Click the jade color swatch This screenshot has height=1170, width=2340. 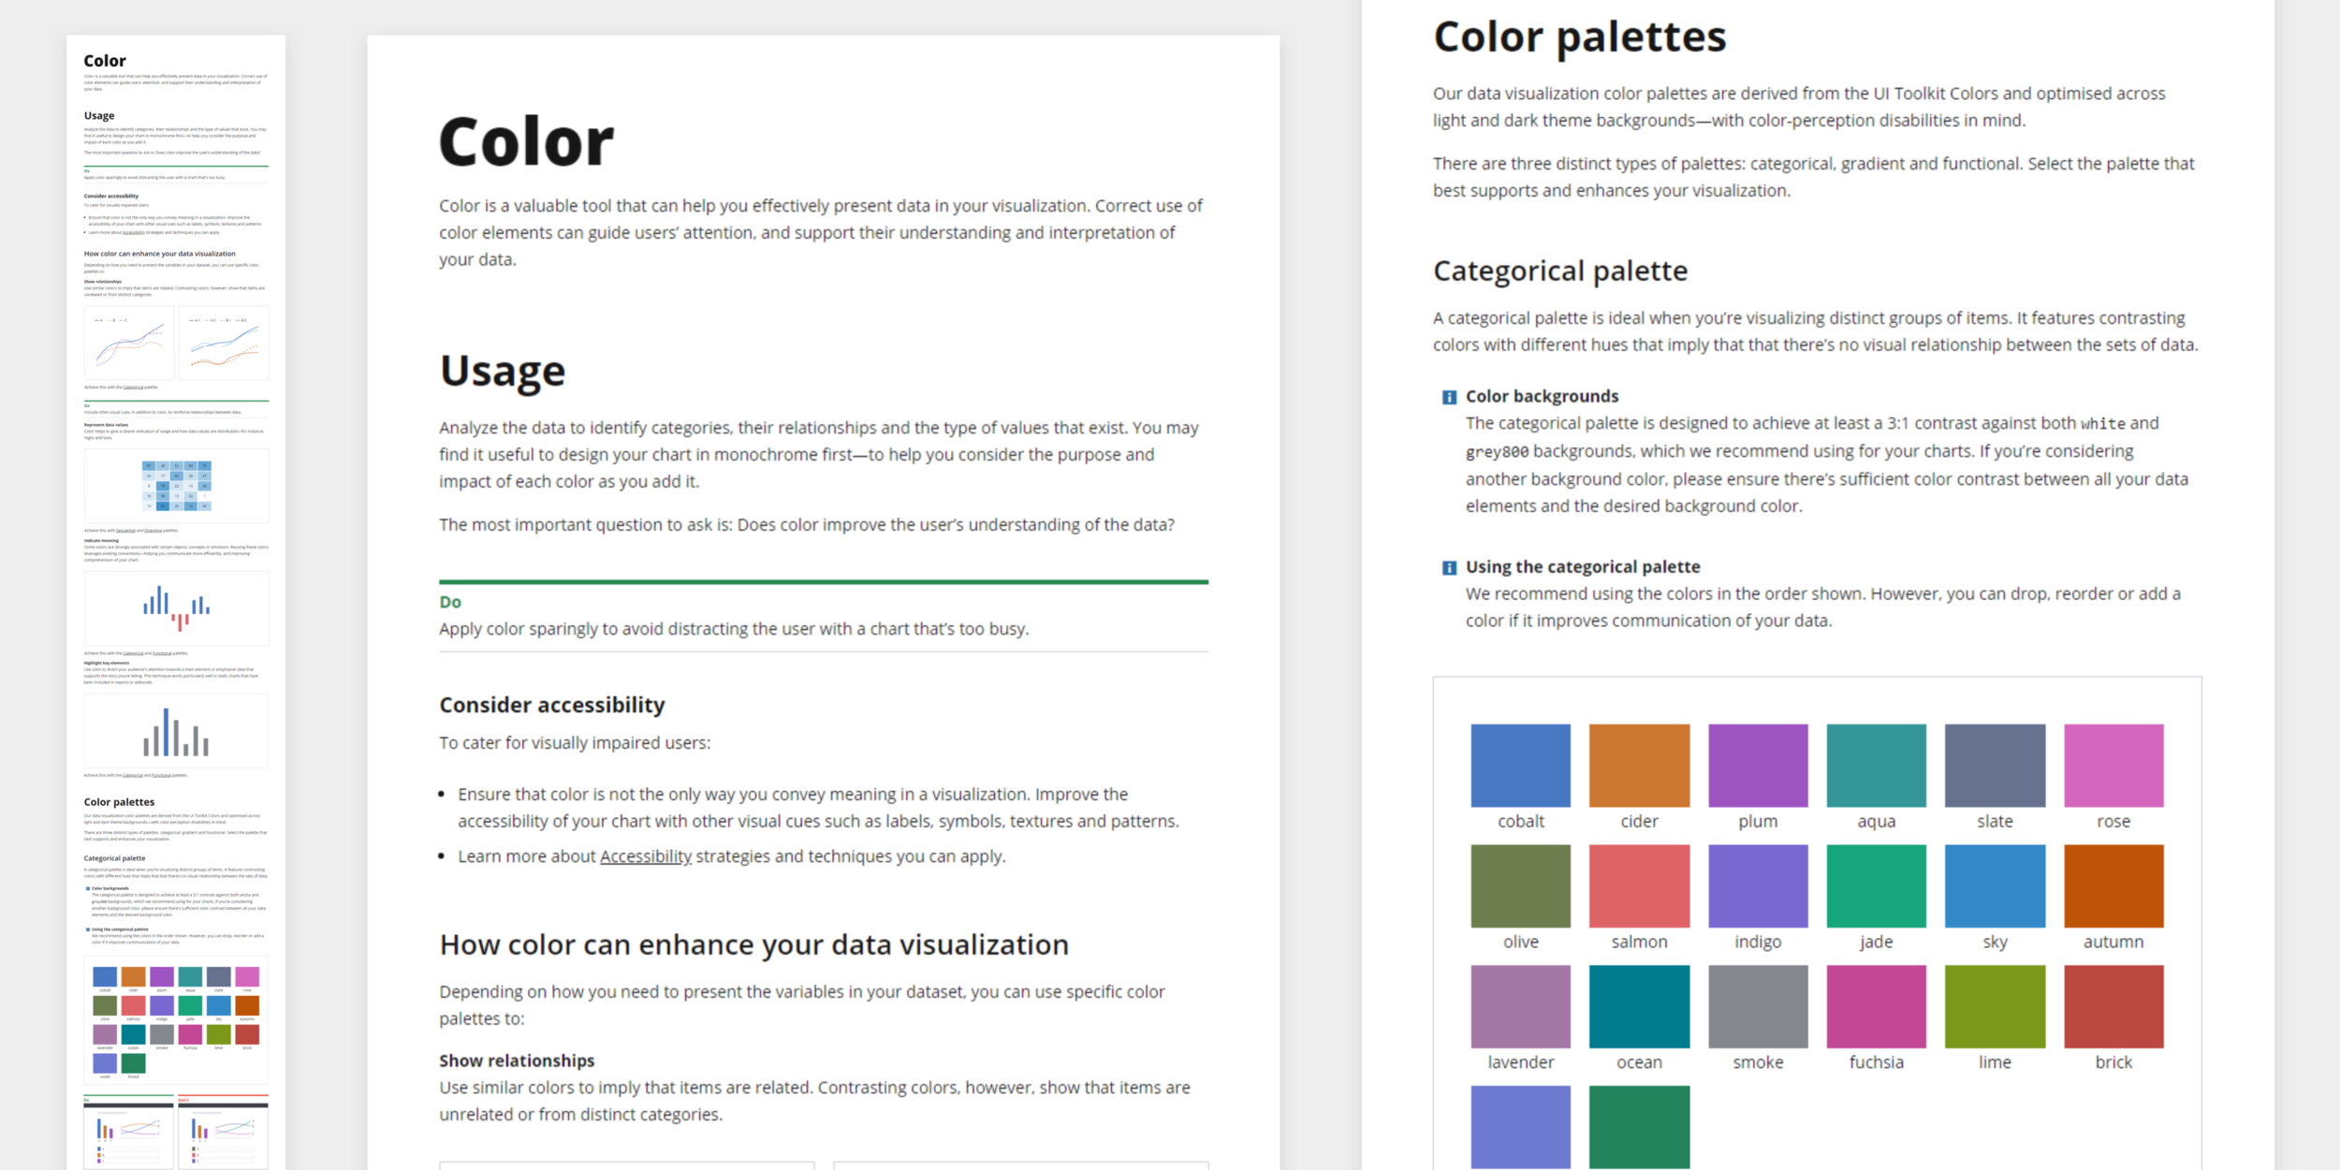(1876, 885)
